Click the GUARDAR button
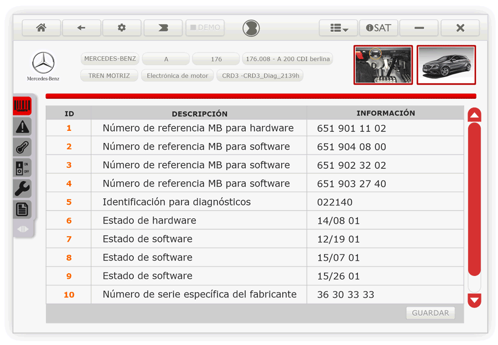The width and height of the screenshot is (498, 345). click(430, 313)
